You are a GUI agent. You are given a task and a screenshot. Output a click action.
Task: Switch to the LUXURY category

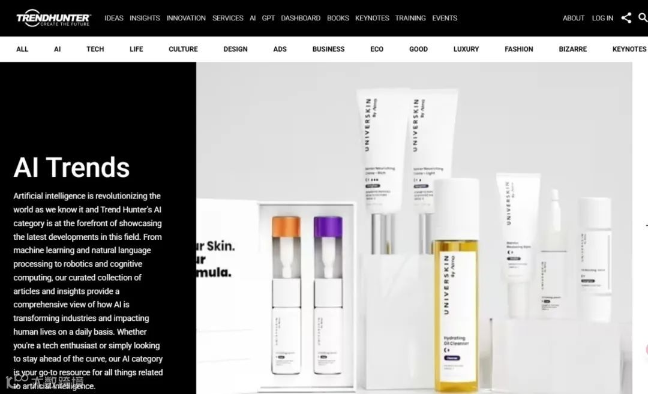coord(466,49)
